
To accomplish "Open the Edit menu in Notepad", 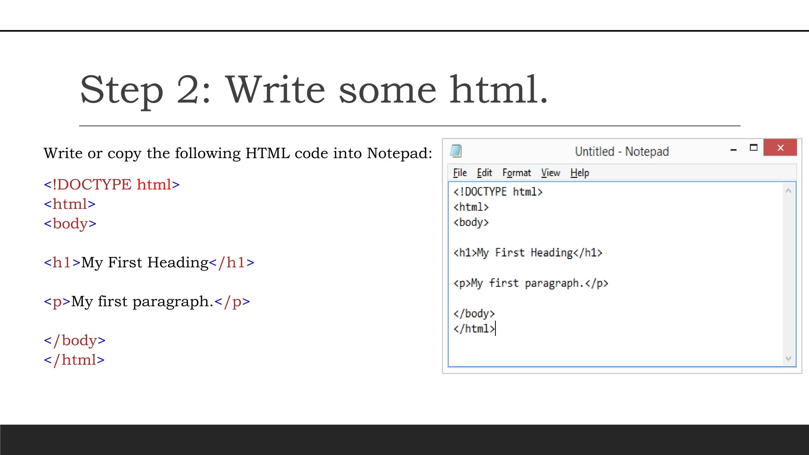I will point(484,173).
